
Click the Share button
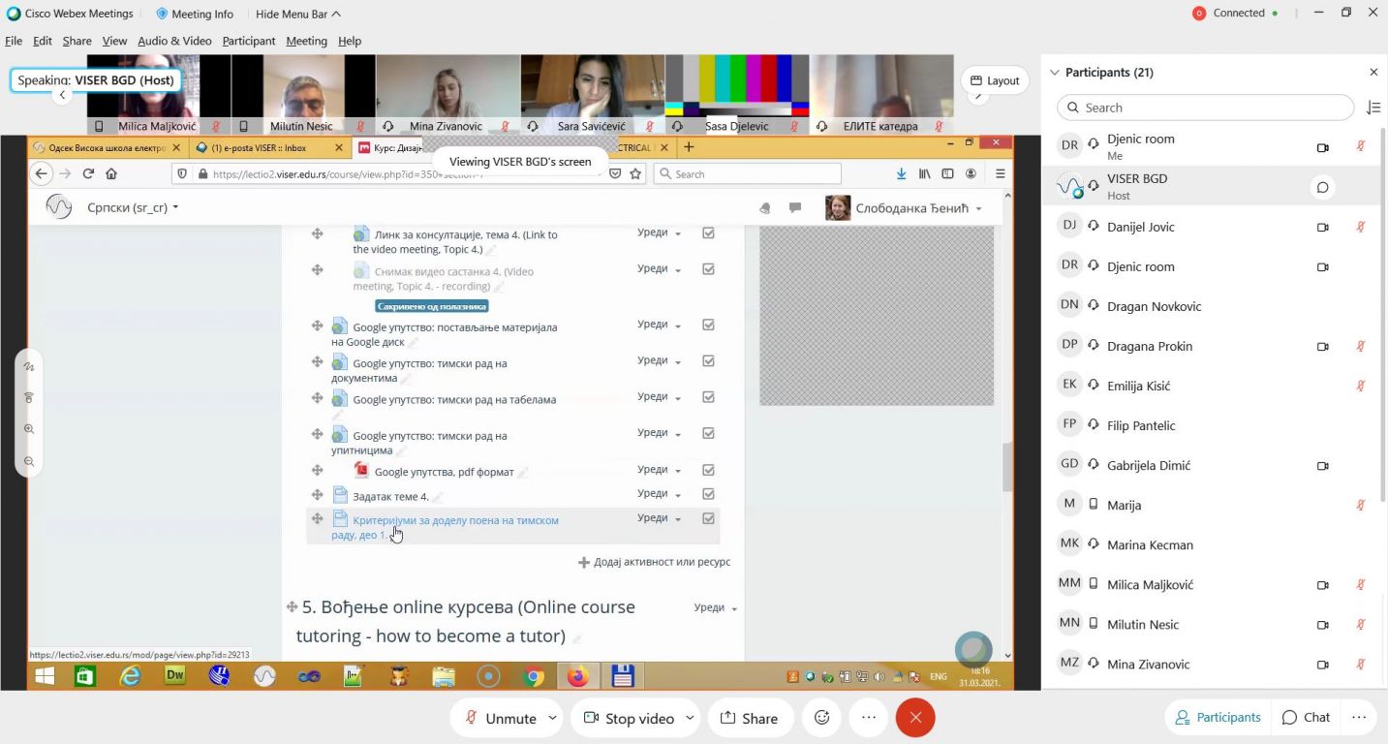click(749, 718)
